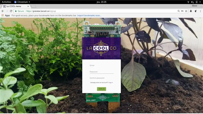This screenshot has height=114, width=203.
Task: Expand the system menu arrow at top right
Action: pos(200,2)
